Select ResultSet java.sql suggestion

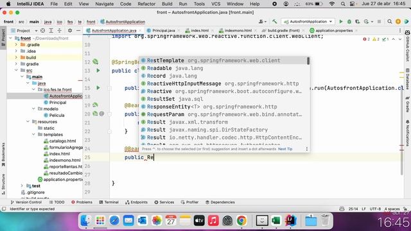224,99
